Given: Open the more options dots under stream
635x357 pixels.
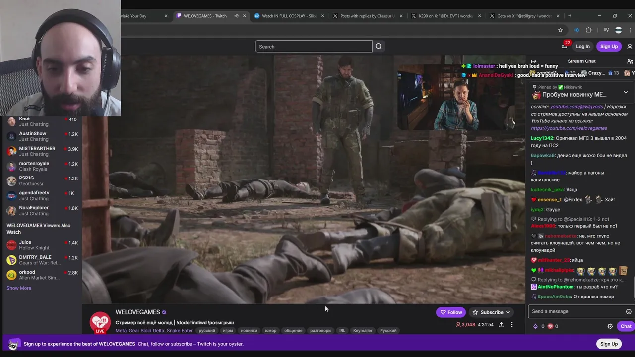Looking at the screenshot, I should 512,325.
